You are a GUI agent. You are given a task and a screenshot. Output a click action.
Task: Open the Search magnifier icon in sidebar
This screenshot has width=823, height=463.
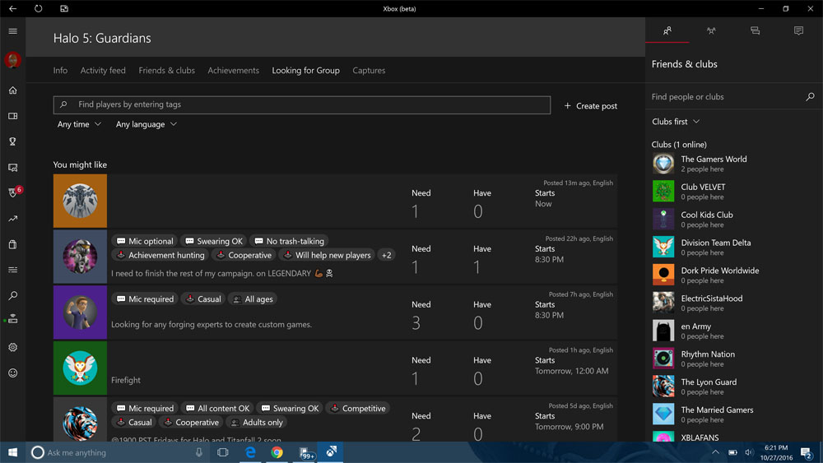tap(12, 296)
